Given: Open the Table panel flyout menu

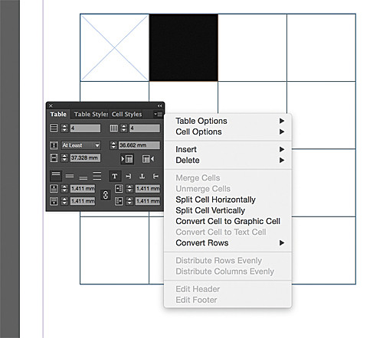Looking at the screenshot, I should click(159, 114).
